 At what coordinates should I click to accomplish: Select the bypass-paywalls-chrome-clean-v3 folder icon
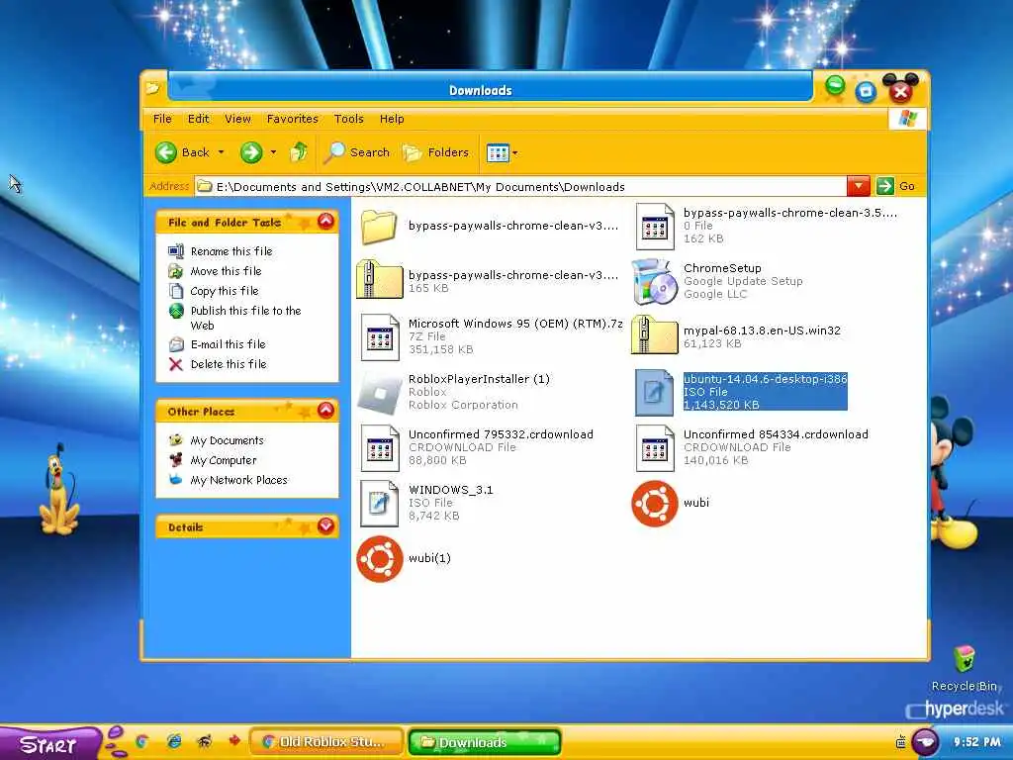tap(379, 227)
